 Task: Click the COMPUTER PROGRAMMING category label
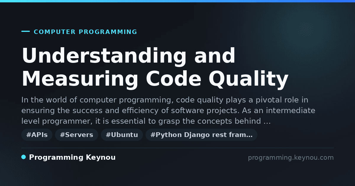point(85,32)
